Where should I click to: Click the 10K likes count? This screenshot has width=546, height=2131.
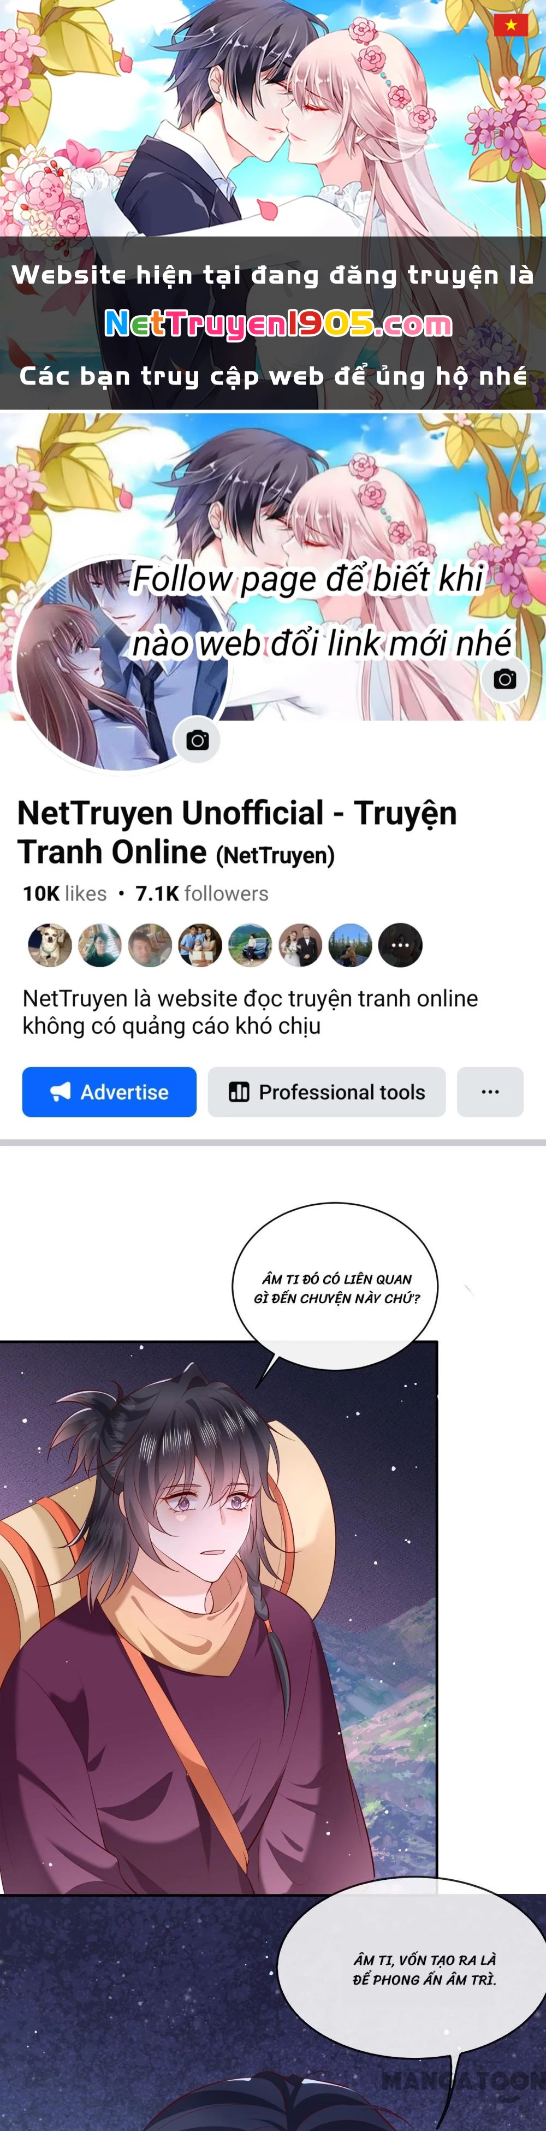tap(64, 893)
